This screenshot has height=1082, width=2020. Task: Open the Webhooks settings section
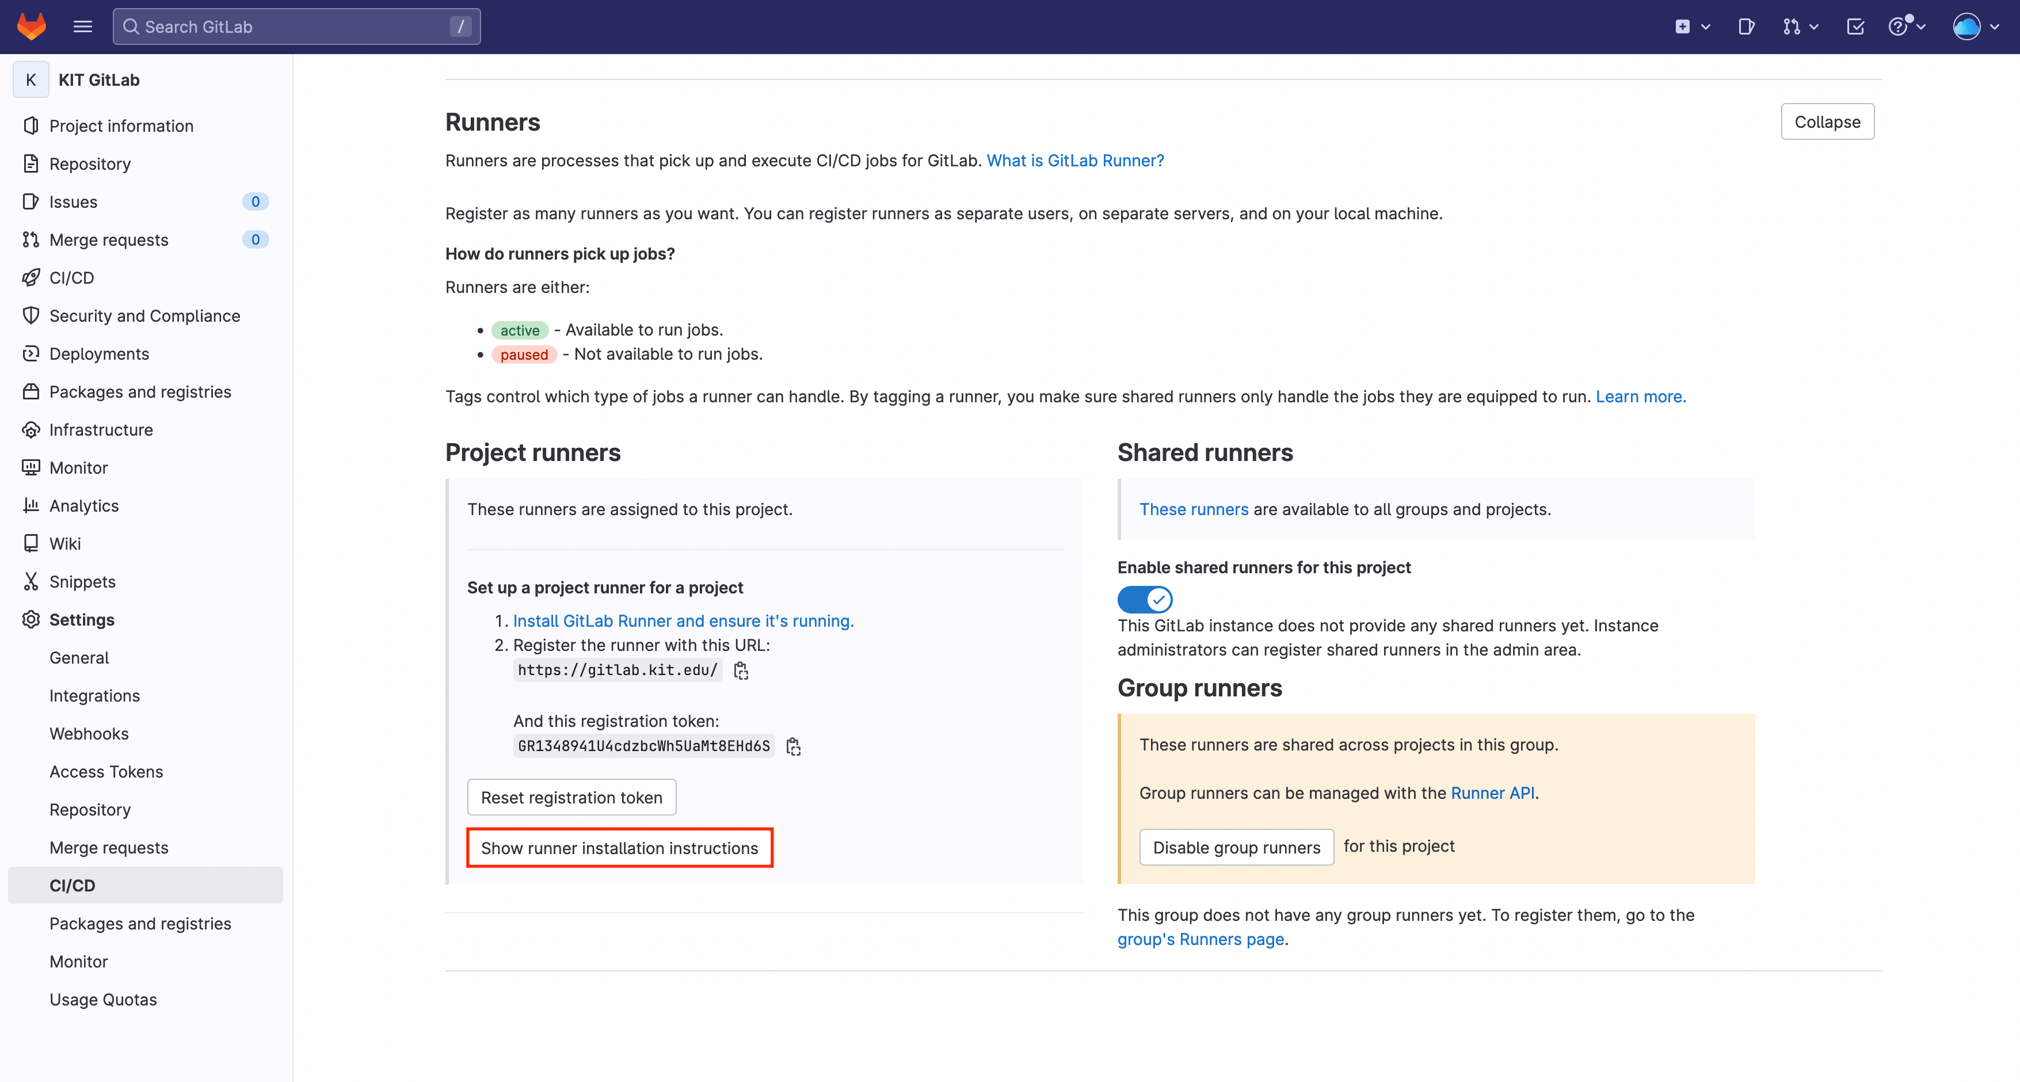point(89,733)
